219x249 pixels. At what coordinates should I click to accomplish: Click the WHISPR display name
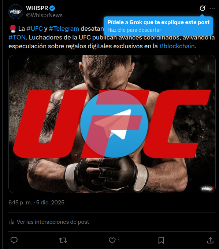tap(37, 8)
